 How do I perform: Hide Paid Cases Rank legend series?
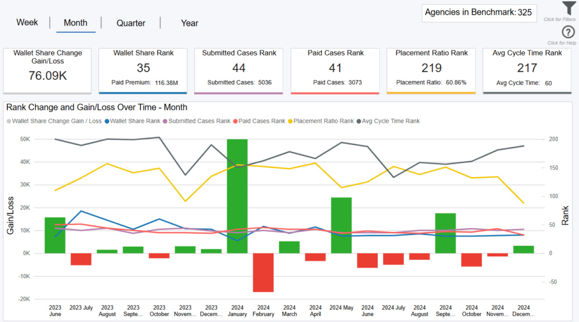(x=261, y=121)
